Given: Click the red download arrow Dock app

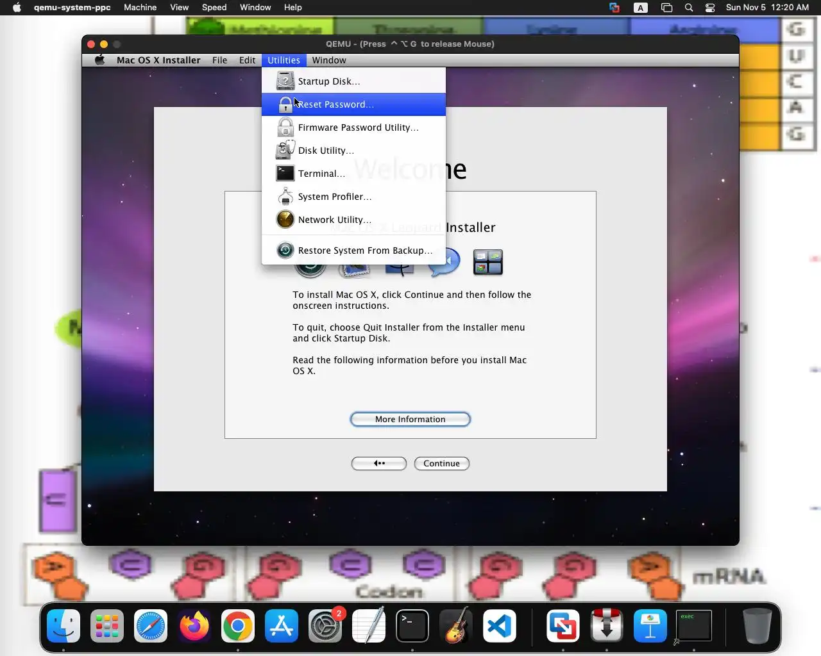Looking at the screenshot, I should point(606,625).
